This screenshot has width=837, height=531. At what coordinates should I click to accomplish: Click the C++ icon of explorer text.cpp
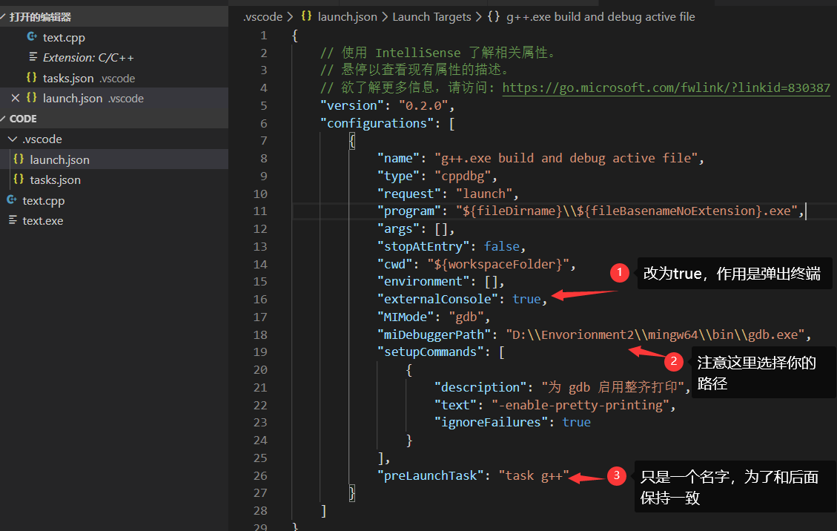point(12,199)
